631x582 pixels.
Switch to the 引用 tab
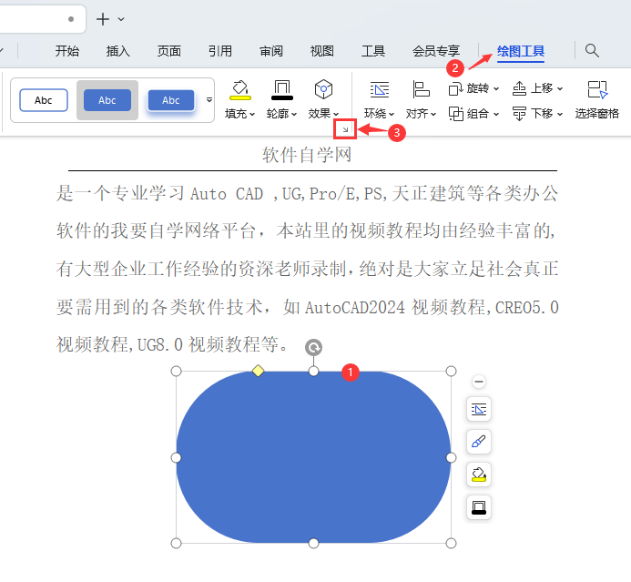click(220, 51)
